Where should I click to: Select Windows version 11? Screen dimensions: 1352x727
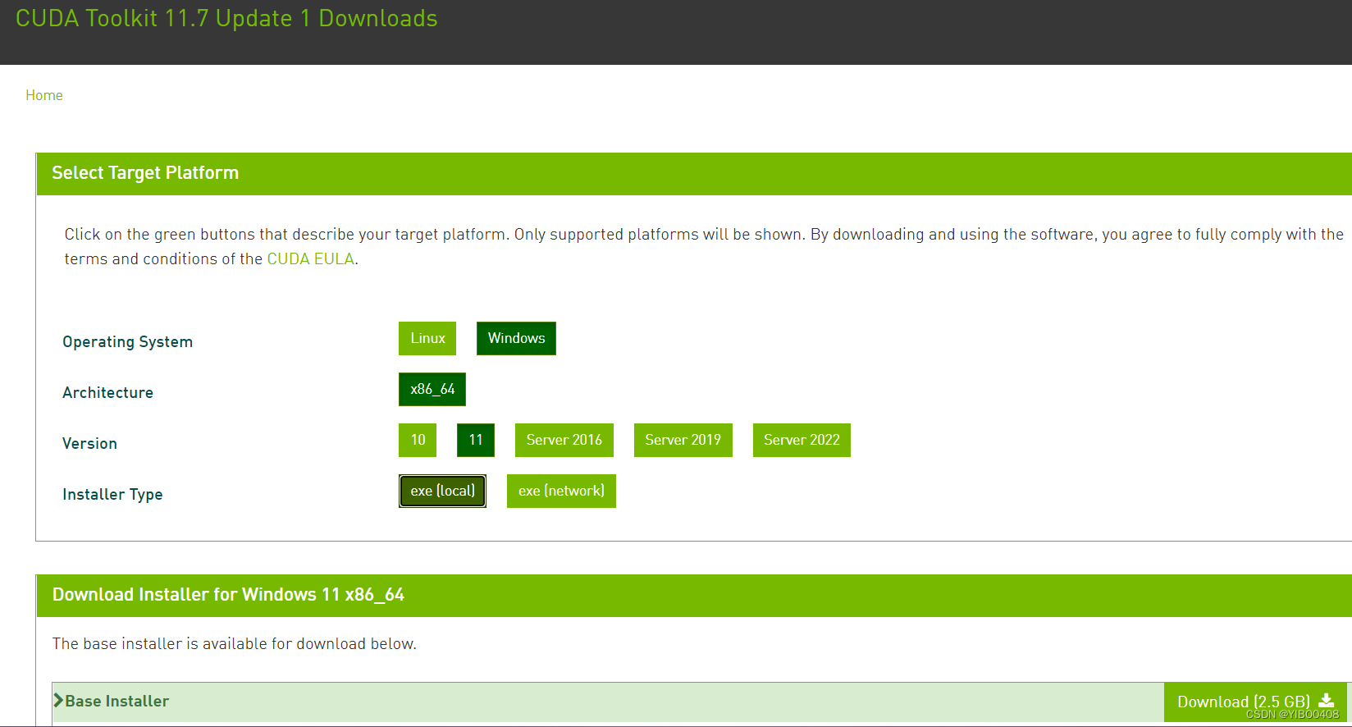point(476,440)
